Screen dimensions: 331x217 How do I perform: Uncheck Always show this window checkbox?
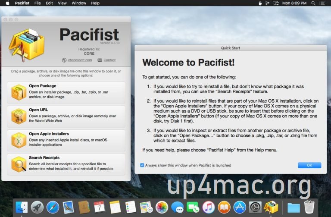(142, 165)
